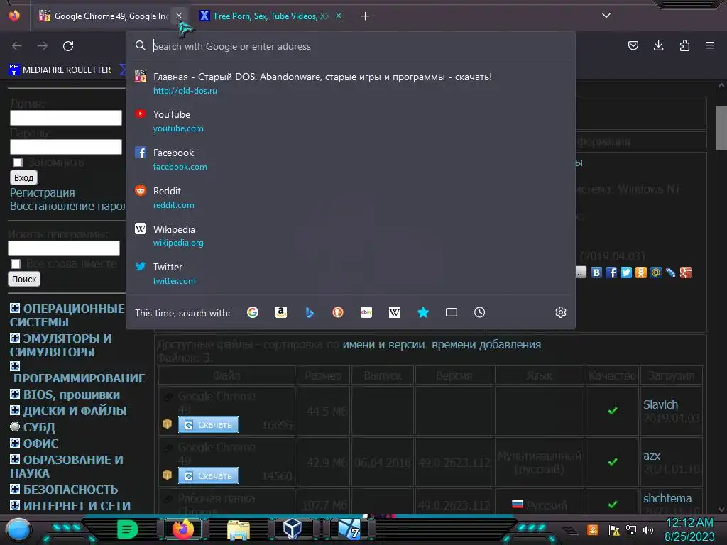
Task: Open the volume speaker tray icon
Action: [x=647, y=529]
